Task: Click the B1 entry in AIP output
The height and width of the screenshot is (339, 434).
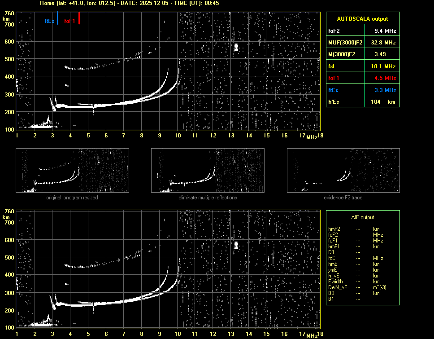Action: [331, 299]
